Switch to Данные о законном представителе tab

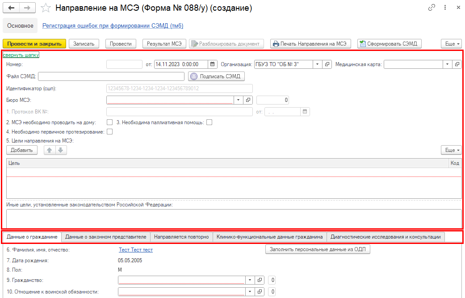[105, 237]
